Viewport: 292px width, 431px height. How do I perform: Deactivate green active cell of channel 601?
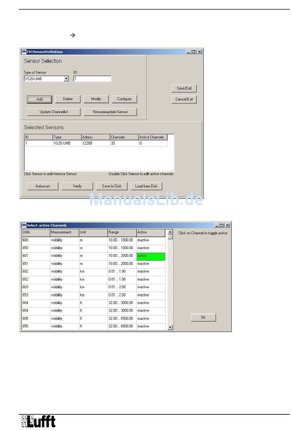pyautogui.click(x=151, y=256)
